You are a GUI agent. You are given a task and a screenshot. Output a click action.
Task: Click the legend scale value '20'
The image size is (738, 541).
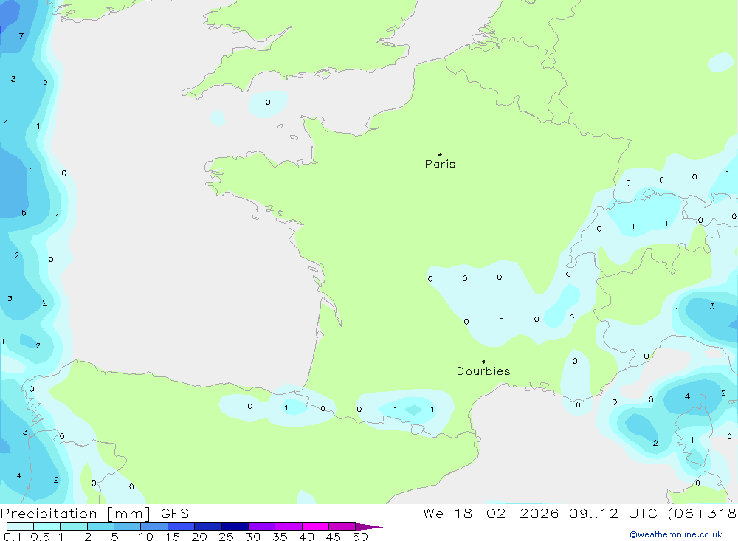pyautogui.click(x=199, y=537)
